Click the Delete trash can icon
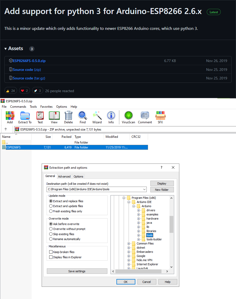 click(69, 117)
